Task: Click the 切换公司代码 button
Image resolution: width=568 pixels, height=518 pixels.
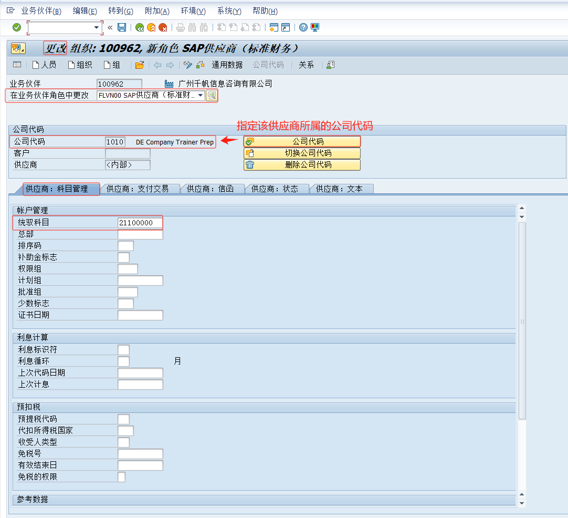Action: [x=302, y=153]
